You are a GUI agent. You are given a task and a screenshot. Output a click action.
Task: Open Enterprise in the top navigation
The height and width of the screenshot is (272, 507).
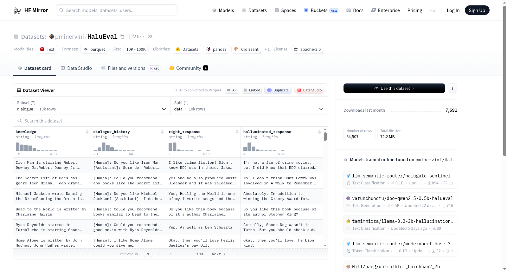point(385,10)
